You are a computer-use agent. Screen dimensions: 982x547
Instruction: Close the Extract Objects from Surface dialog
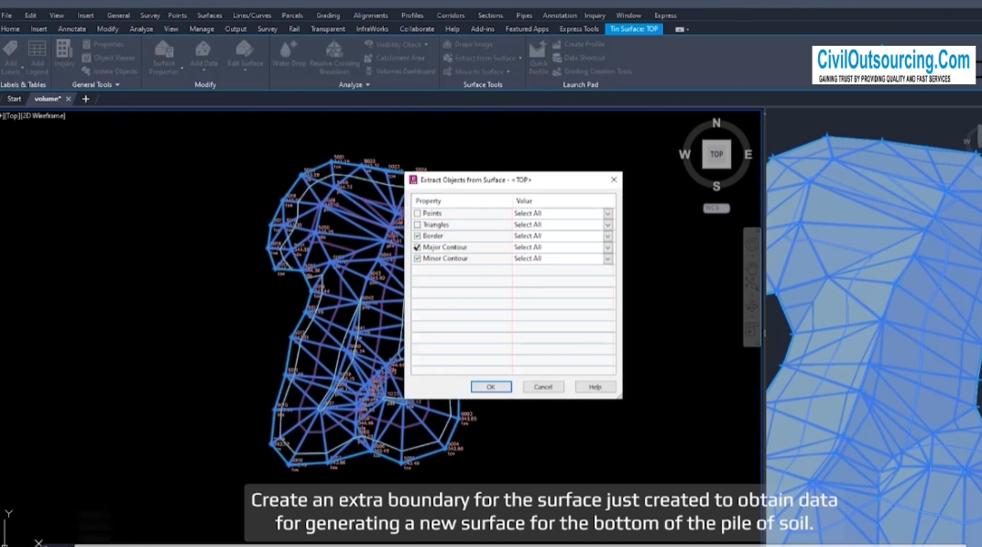614,180
